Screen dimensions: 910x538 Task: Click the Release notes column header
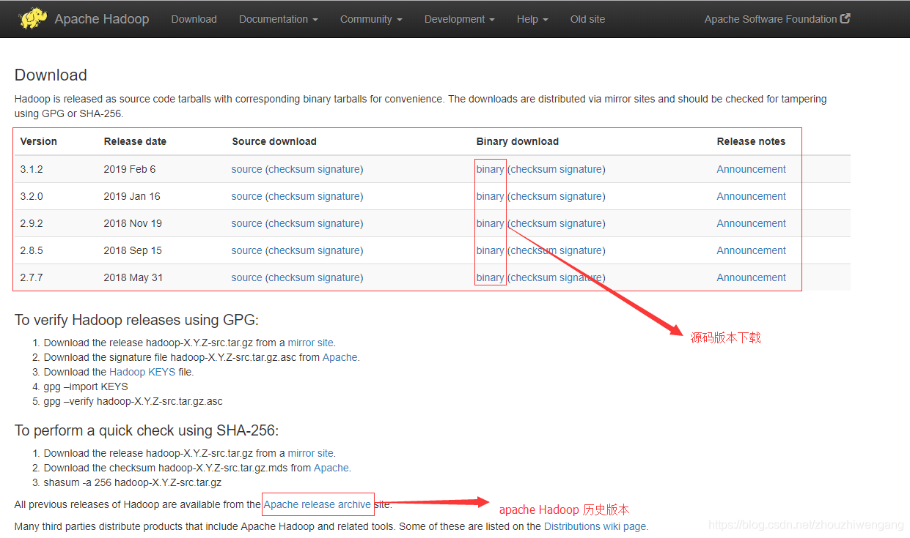751,141
